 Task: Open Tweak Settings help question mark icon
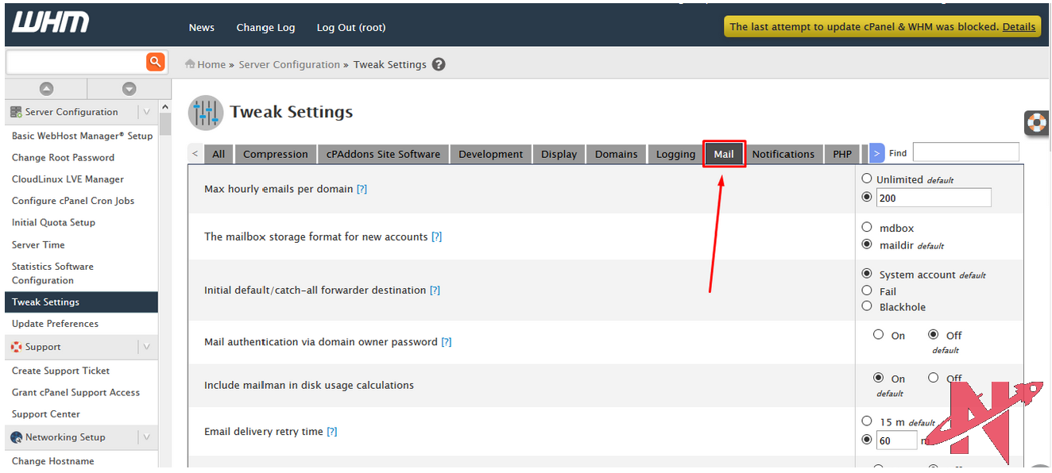(439, 64)
